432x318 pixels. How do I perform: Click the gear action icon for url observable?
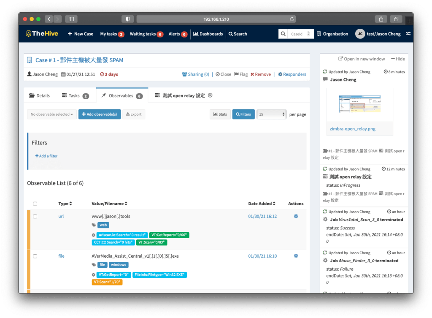coord(296,216)
